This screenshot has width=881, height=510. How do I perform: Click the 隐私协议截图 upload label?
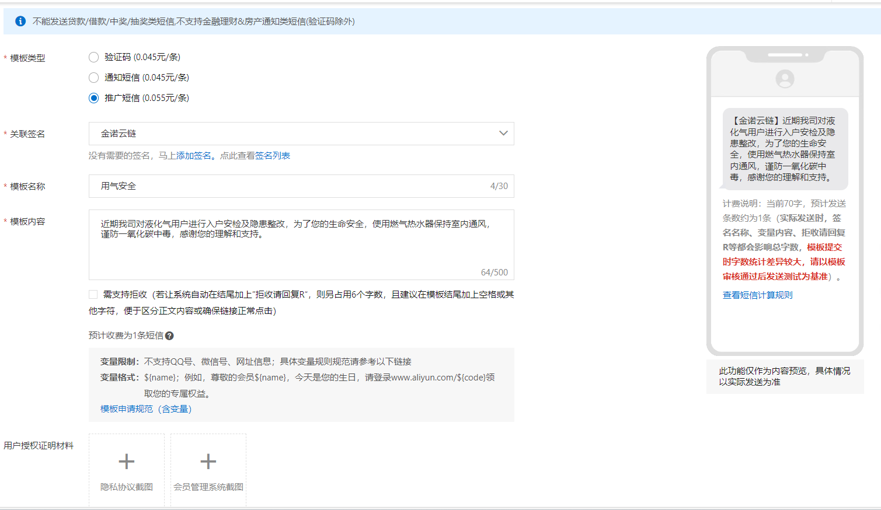pyautogui.click(x=127, y=487)
